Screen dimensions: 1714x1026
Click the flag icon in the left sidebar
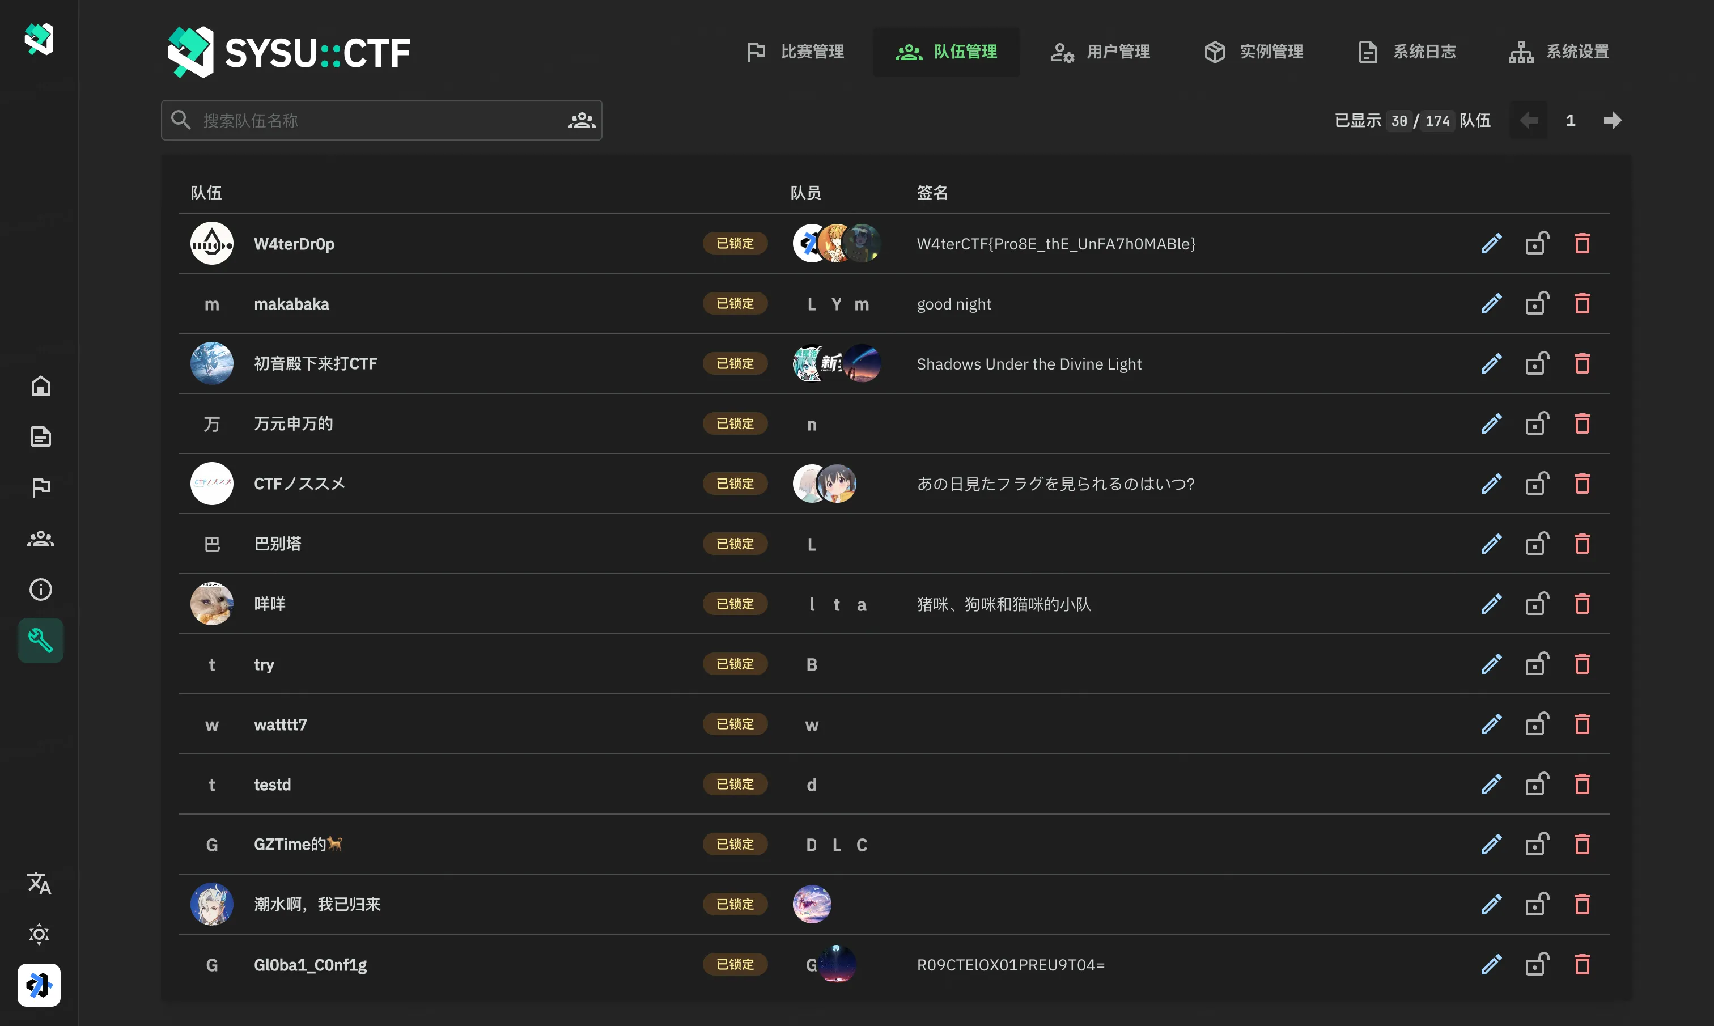[x=40, y=487]
